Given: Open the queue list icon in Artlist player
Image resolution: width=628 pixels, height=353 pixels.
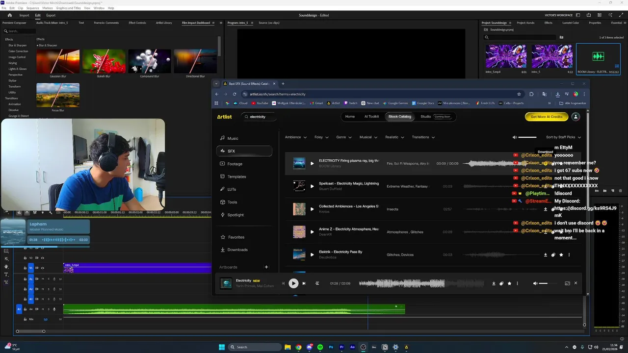Looking at the screenshot, I should [317, 283].
